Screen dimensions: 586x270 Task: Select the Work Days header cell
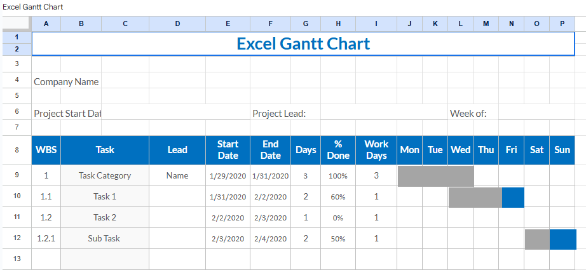point(376,150)
